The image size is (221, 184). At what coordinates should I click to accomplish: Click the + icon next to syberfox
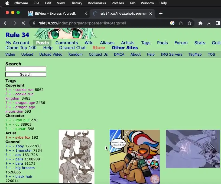click(10, 137)
